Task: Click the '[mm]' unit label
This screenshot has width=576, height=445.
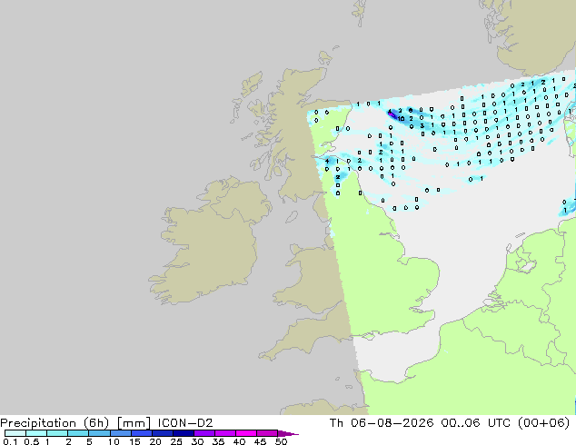Action: [134, 423]
